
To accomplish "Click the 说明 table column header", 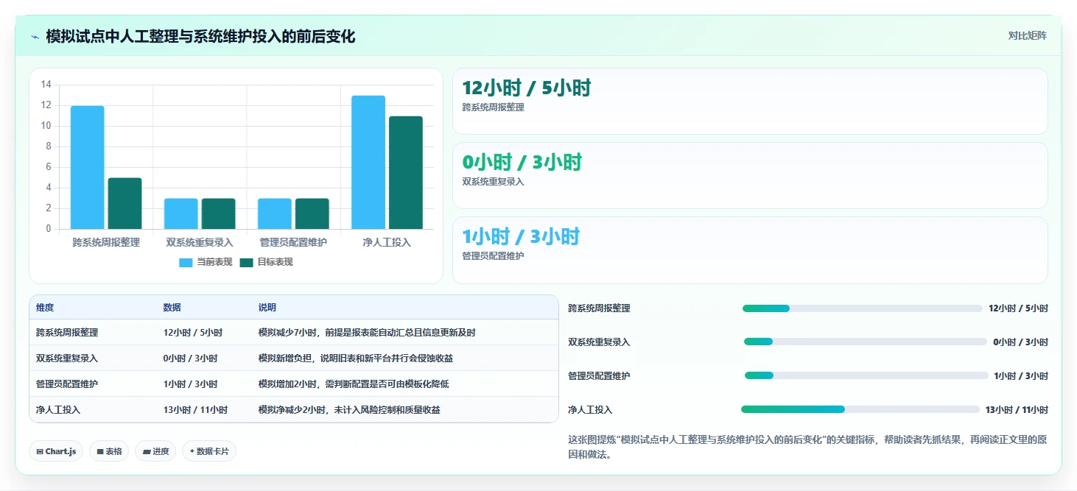I will tap(267, 308).
